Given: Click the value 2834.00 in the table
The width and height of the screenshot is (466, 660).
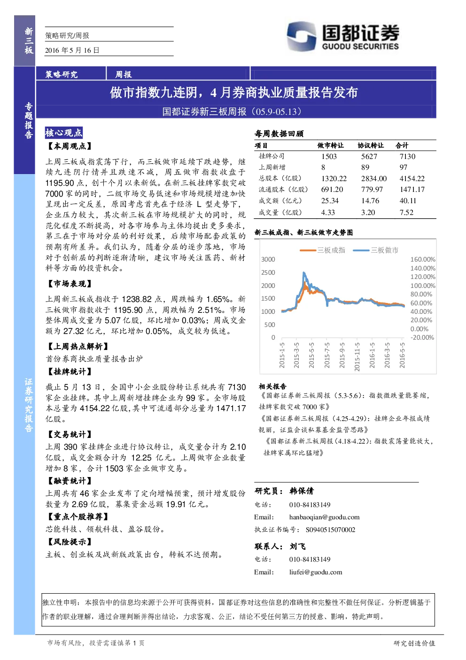Looking at the screenshot, I should click(374, 179).
